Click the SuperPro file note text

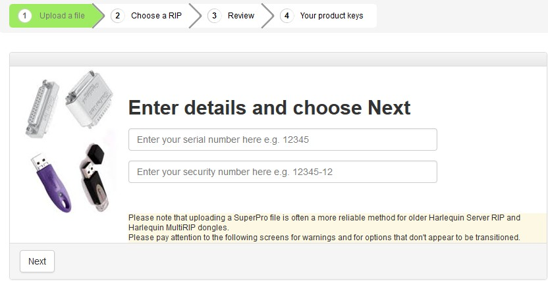click(324, 222)
